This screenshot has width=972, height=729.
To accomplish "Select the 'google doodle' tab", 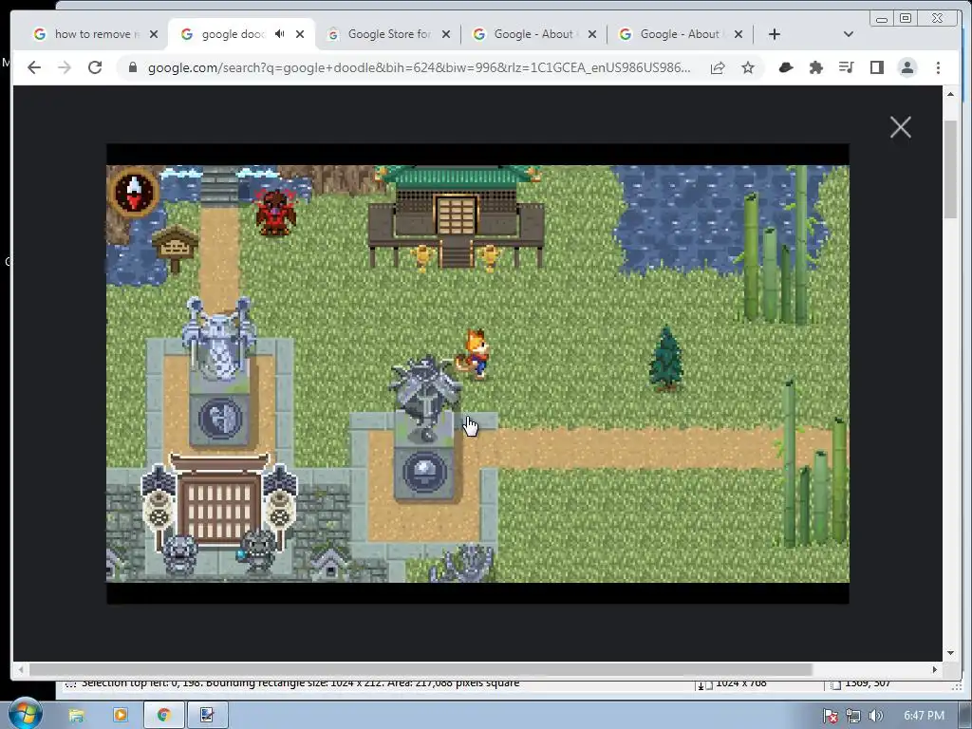I will pos(234,34).
